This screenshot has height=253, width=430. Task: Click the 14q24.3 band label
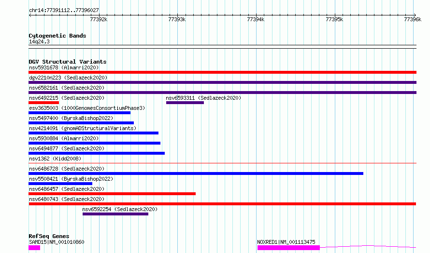tap(39, 41)
